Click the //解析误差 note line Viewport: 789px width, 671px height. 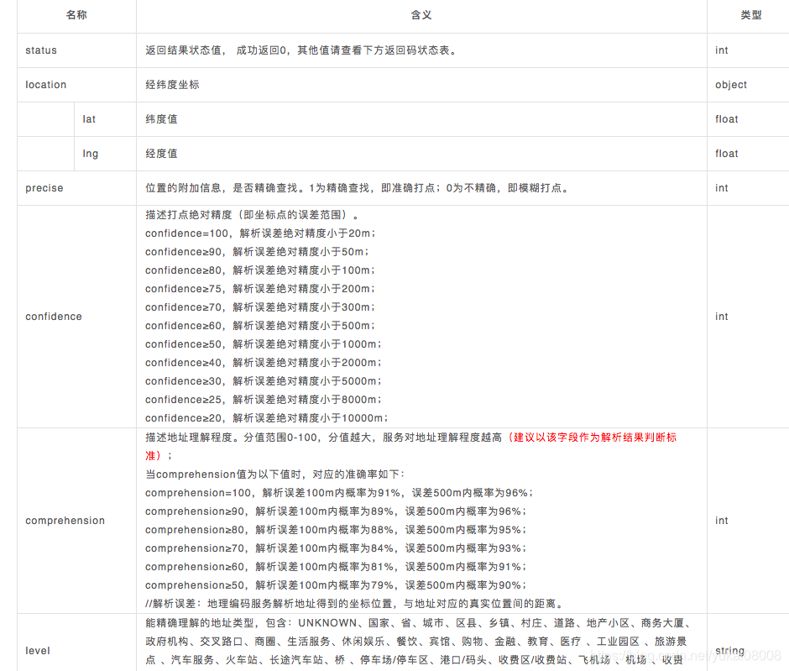click(355, 604)
